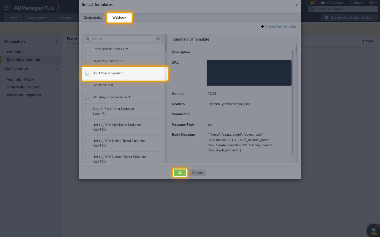
Task: Check the Sage HR Add User Endpoint template
Action: 88,109
